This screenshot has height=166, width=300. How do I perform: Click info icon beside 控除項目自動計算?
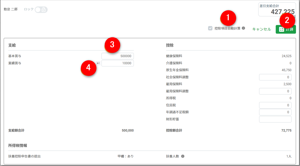coord(243,28)
